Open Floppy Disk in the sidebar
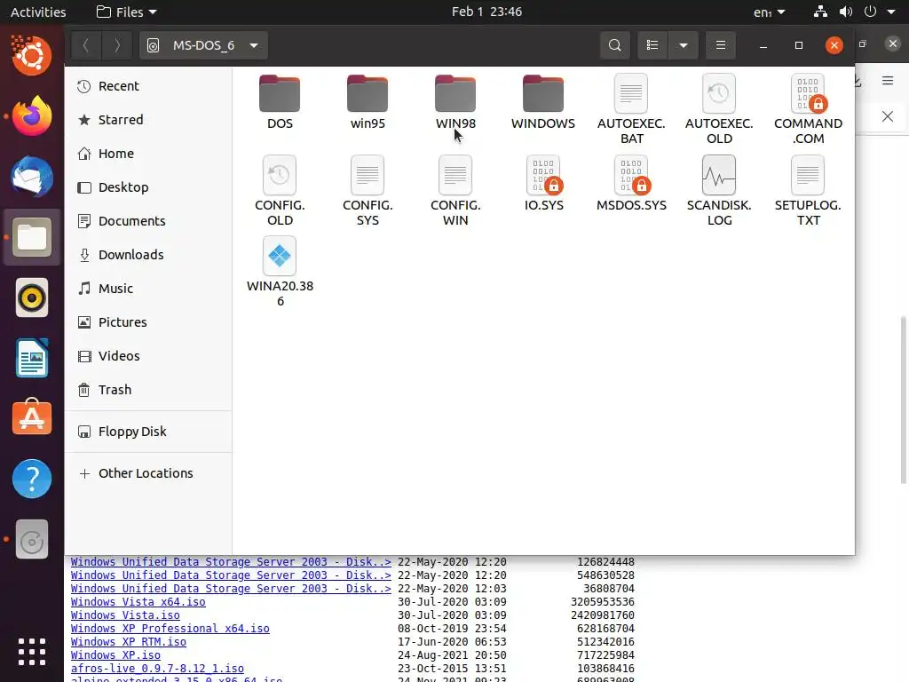The height and width of the screenshot is (682, 909). [x=148, y=432]
